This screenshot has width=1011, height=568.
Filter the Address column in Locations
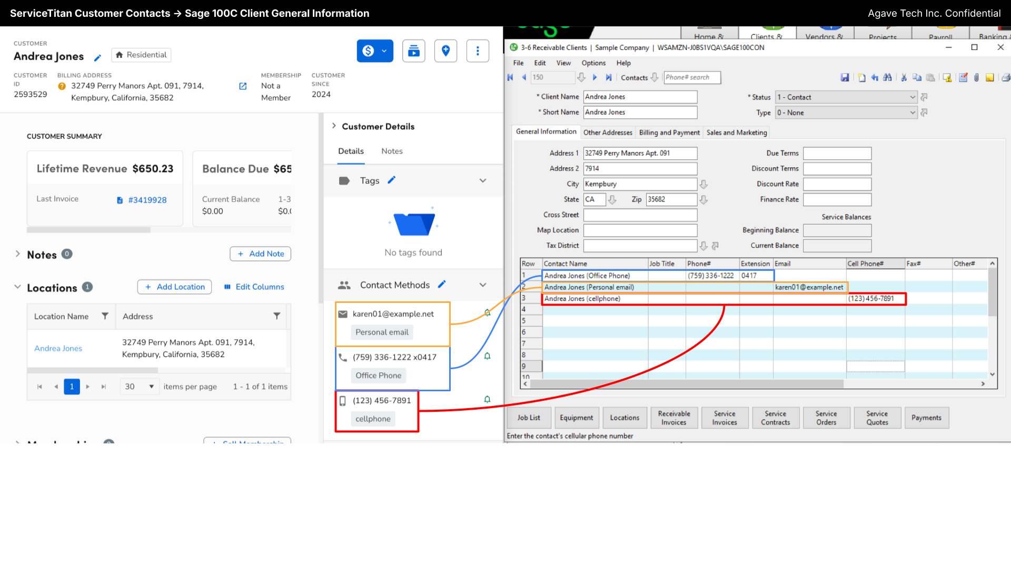point(276,316)
